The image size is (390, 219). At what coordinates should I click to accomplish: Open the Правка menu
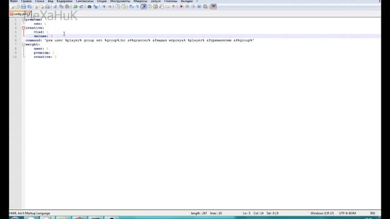click(26, 1)
